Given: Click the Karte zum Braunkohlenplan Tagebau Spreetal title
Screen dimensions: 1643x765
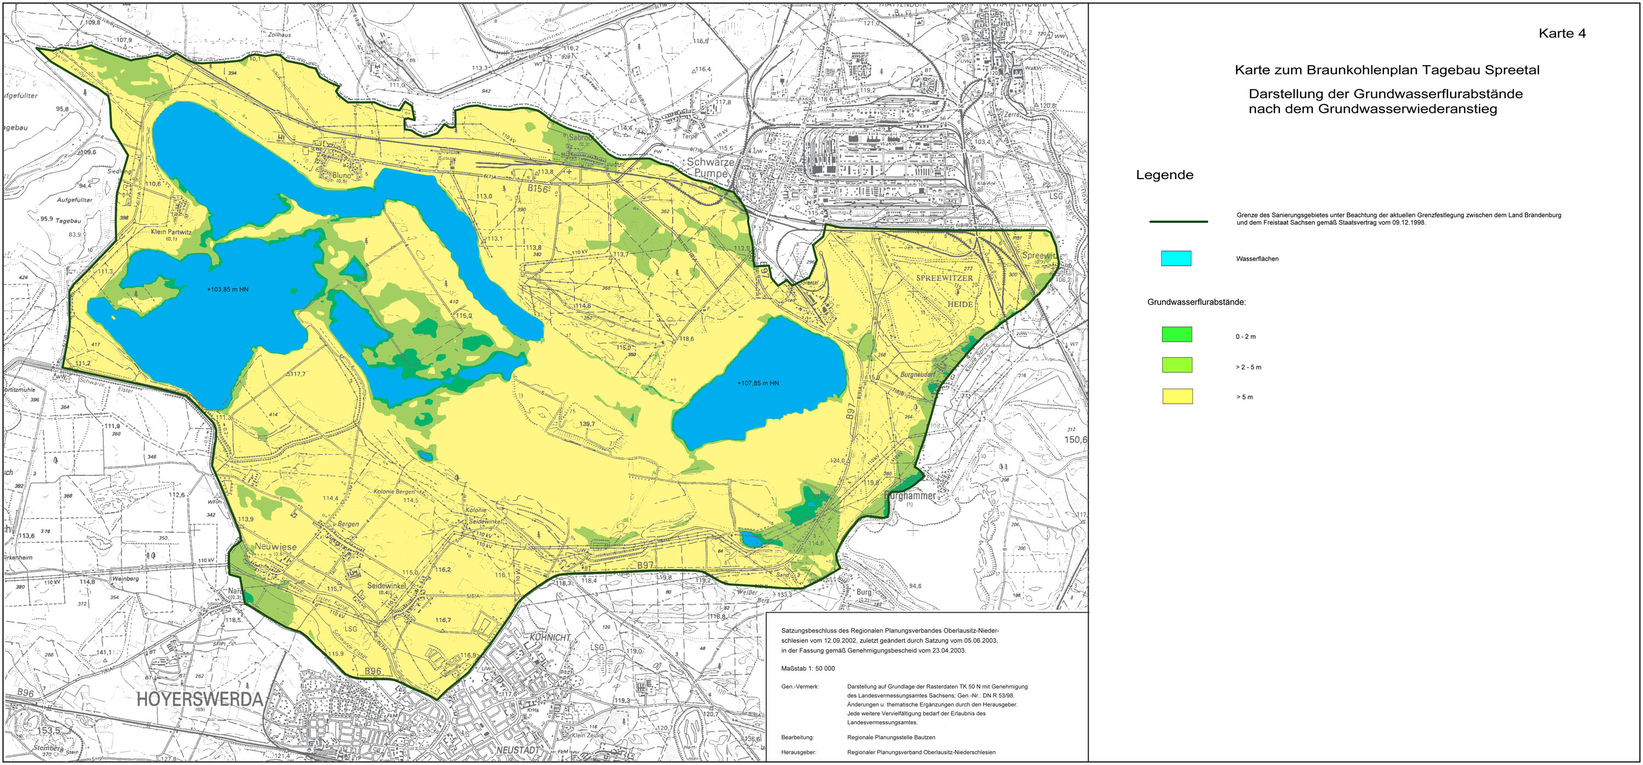Looking at the screenshot, I should tap(1387, 70).
